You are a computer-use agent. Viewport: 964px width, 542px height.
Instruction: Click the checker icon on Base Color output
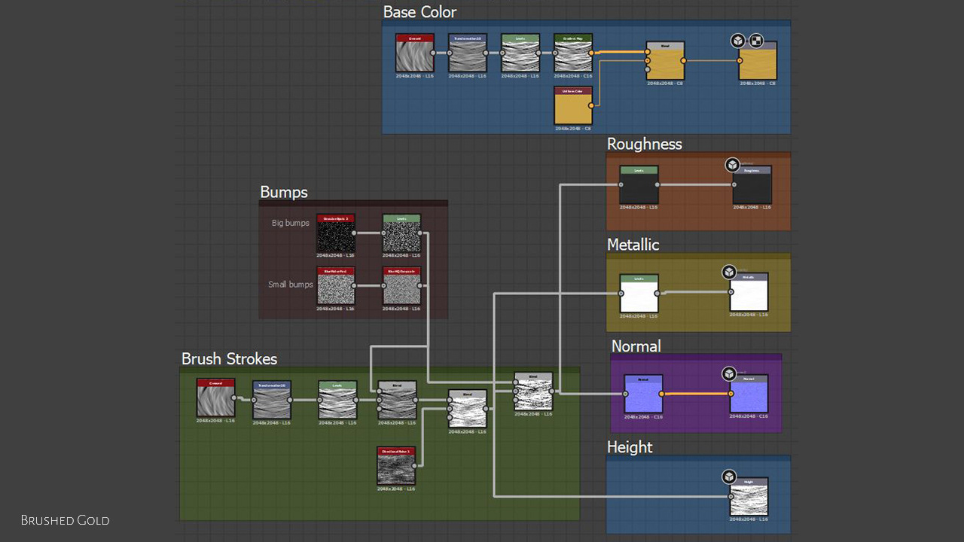pos(756,41)
